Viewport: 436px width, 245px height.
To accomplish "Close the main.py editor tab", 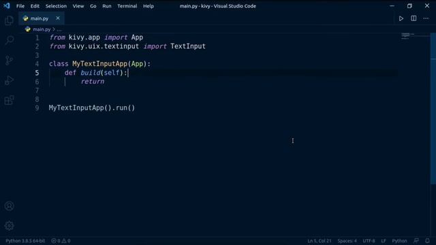I will [x=58, y=18].
